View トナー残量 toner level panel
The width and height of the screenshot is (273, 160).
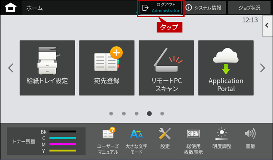click(x=46, y=141)
